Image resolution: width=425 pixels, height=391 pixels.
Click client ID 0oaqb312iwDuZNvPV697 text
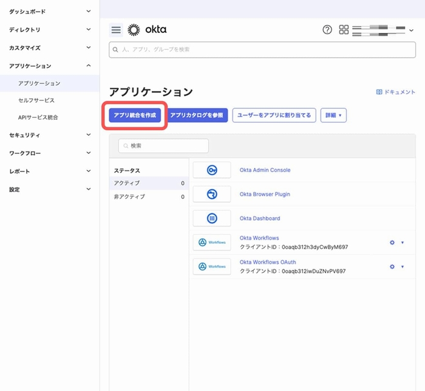pyautogui.click(x=314, y=271)
